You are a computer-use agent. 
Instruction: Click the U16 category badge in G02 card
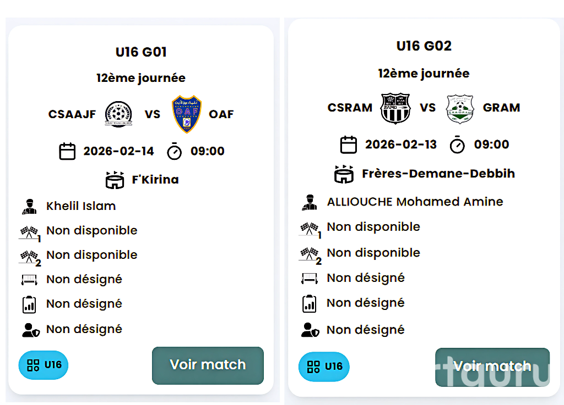(x=324, y=367)
